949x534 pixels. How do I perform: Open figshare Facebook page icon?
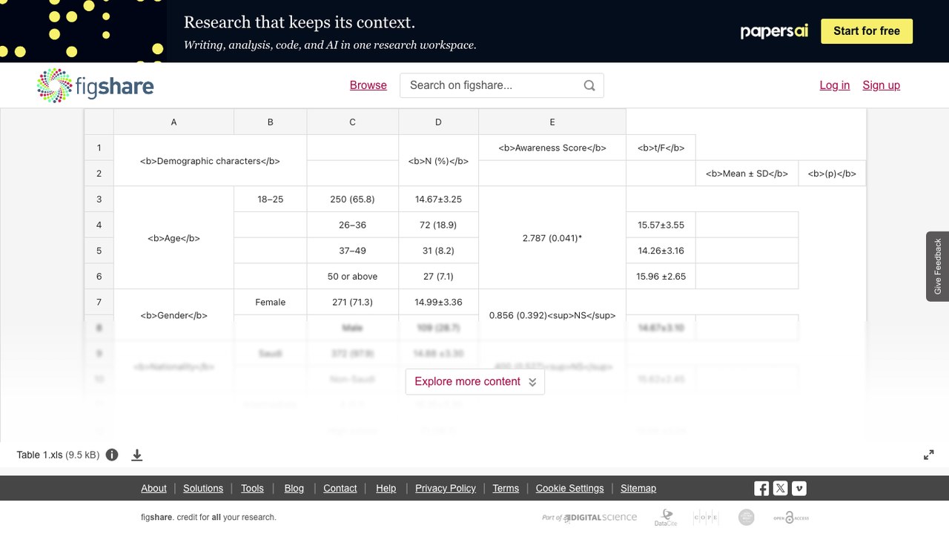(x=761, y=488)
